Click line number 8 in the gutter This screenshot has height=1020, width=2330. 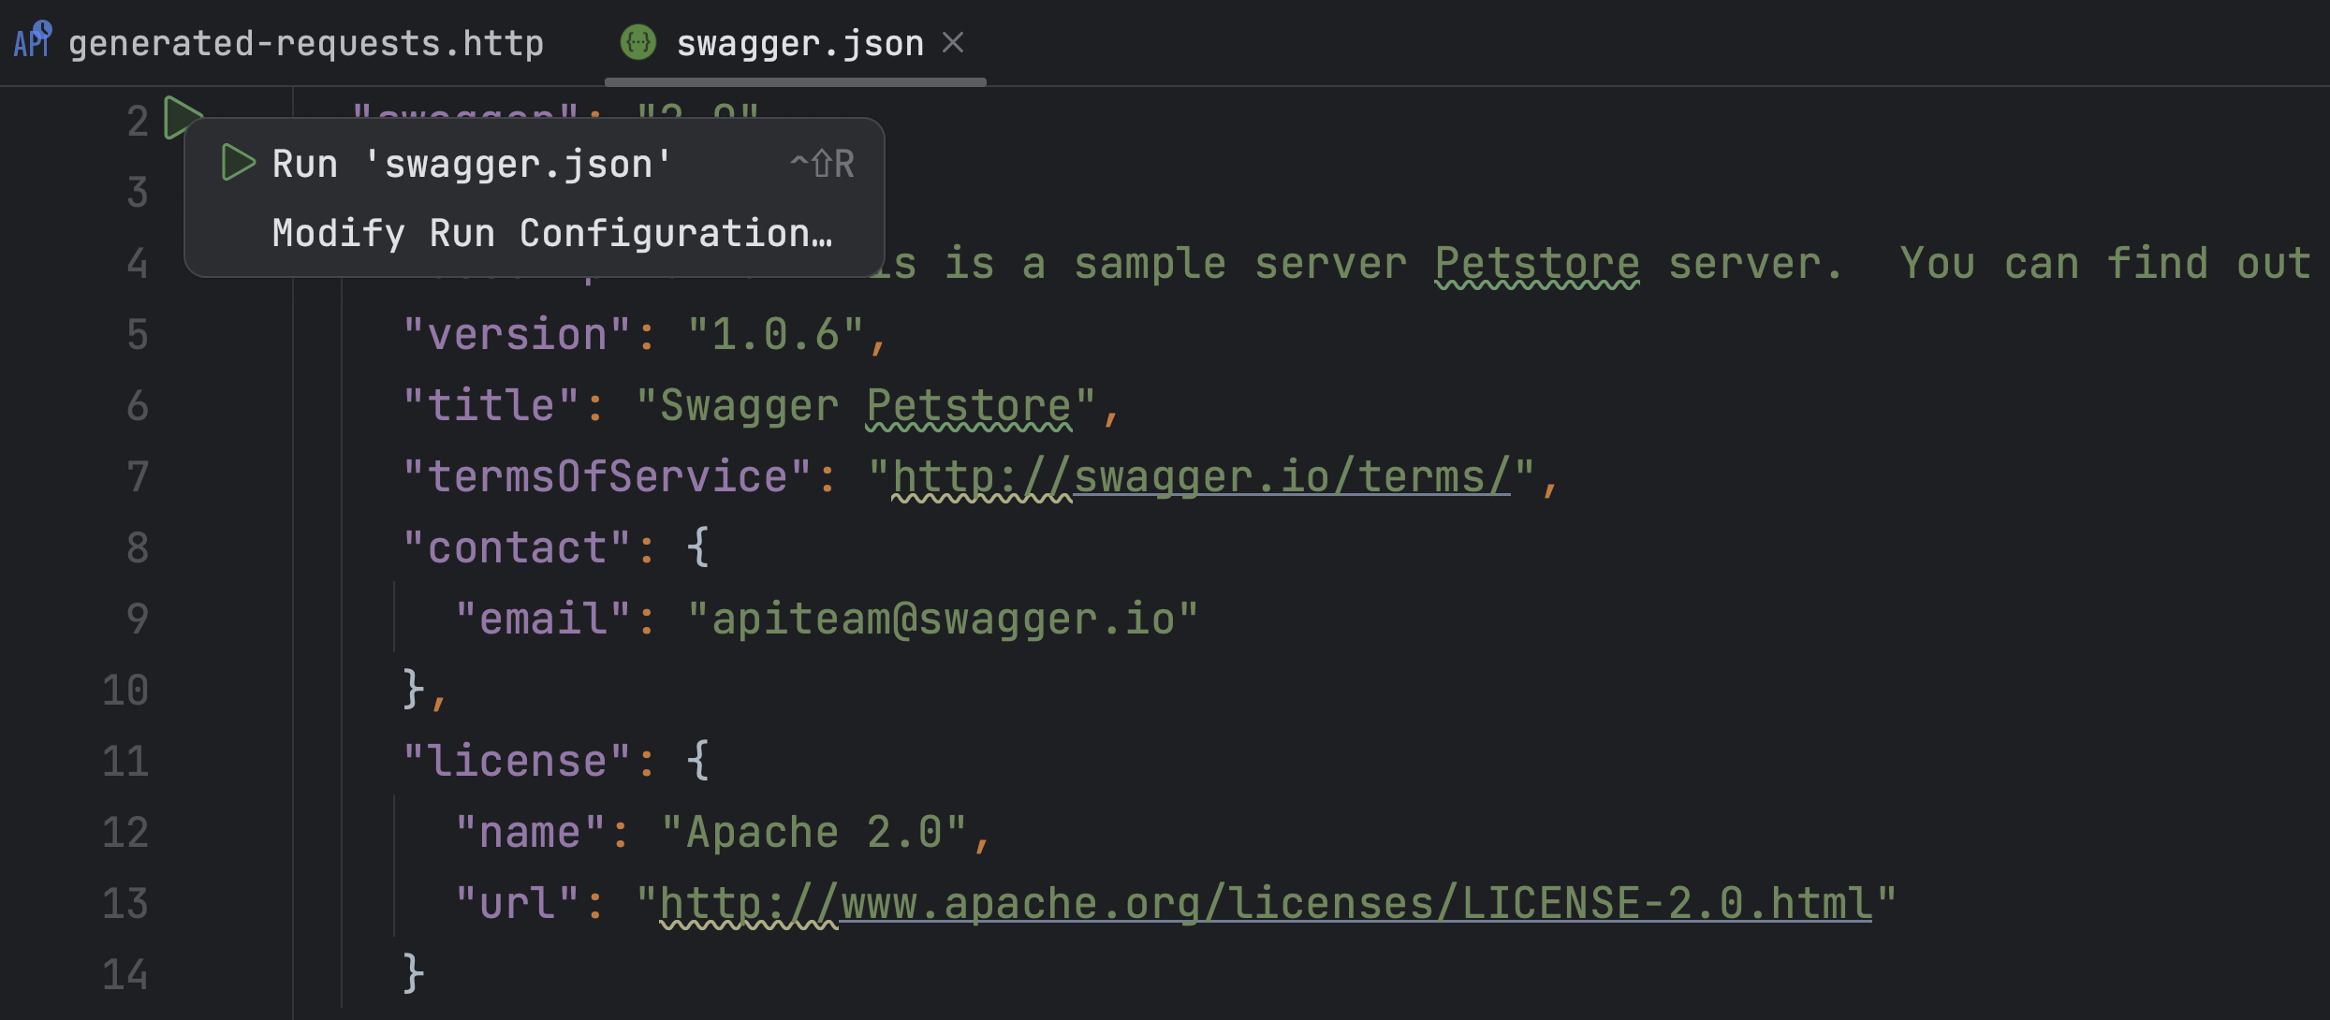click(x=137, y=547)
